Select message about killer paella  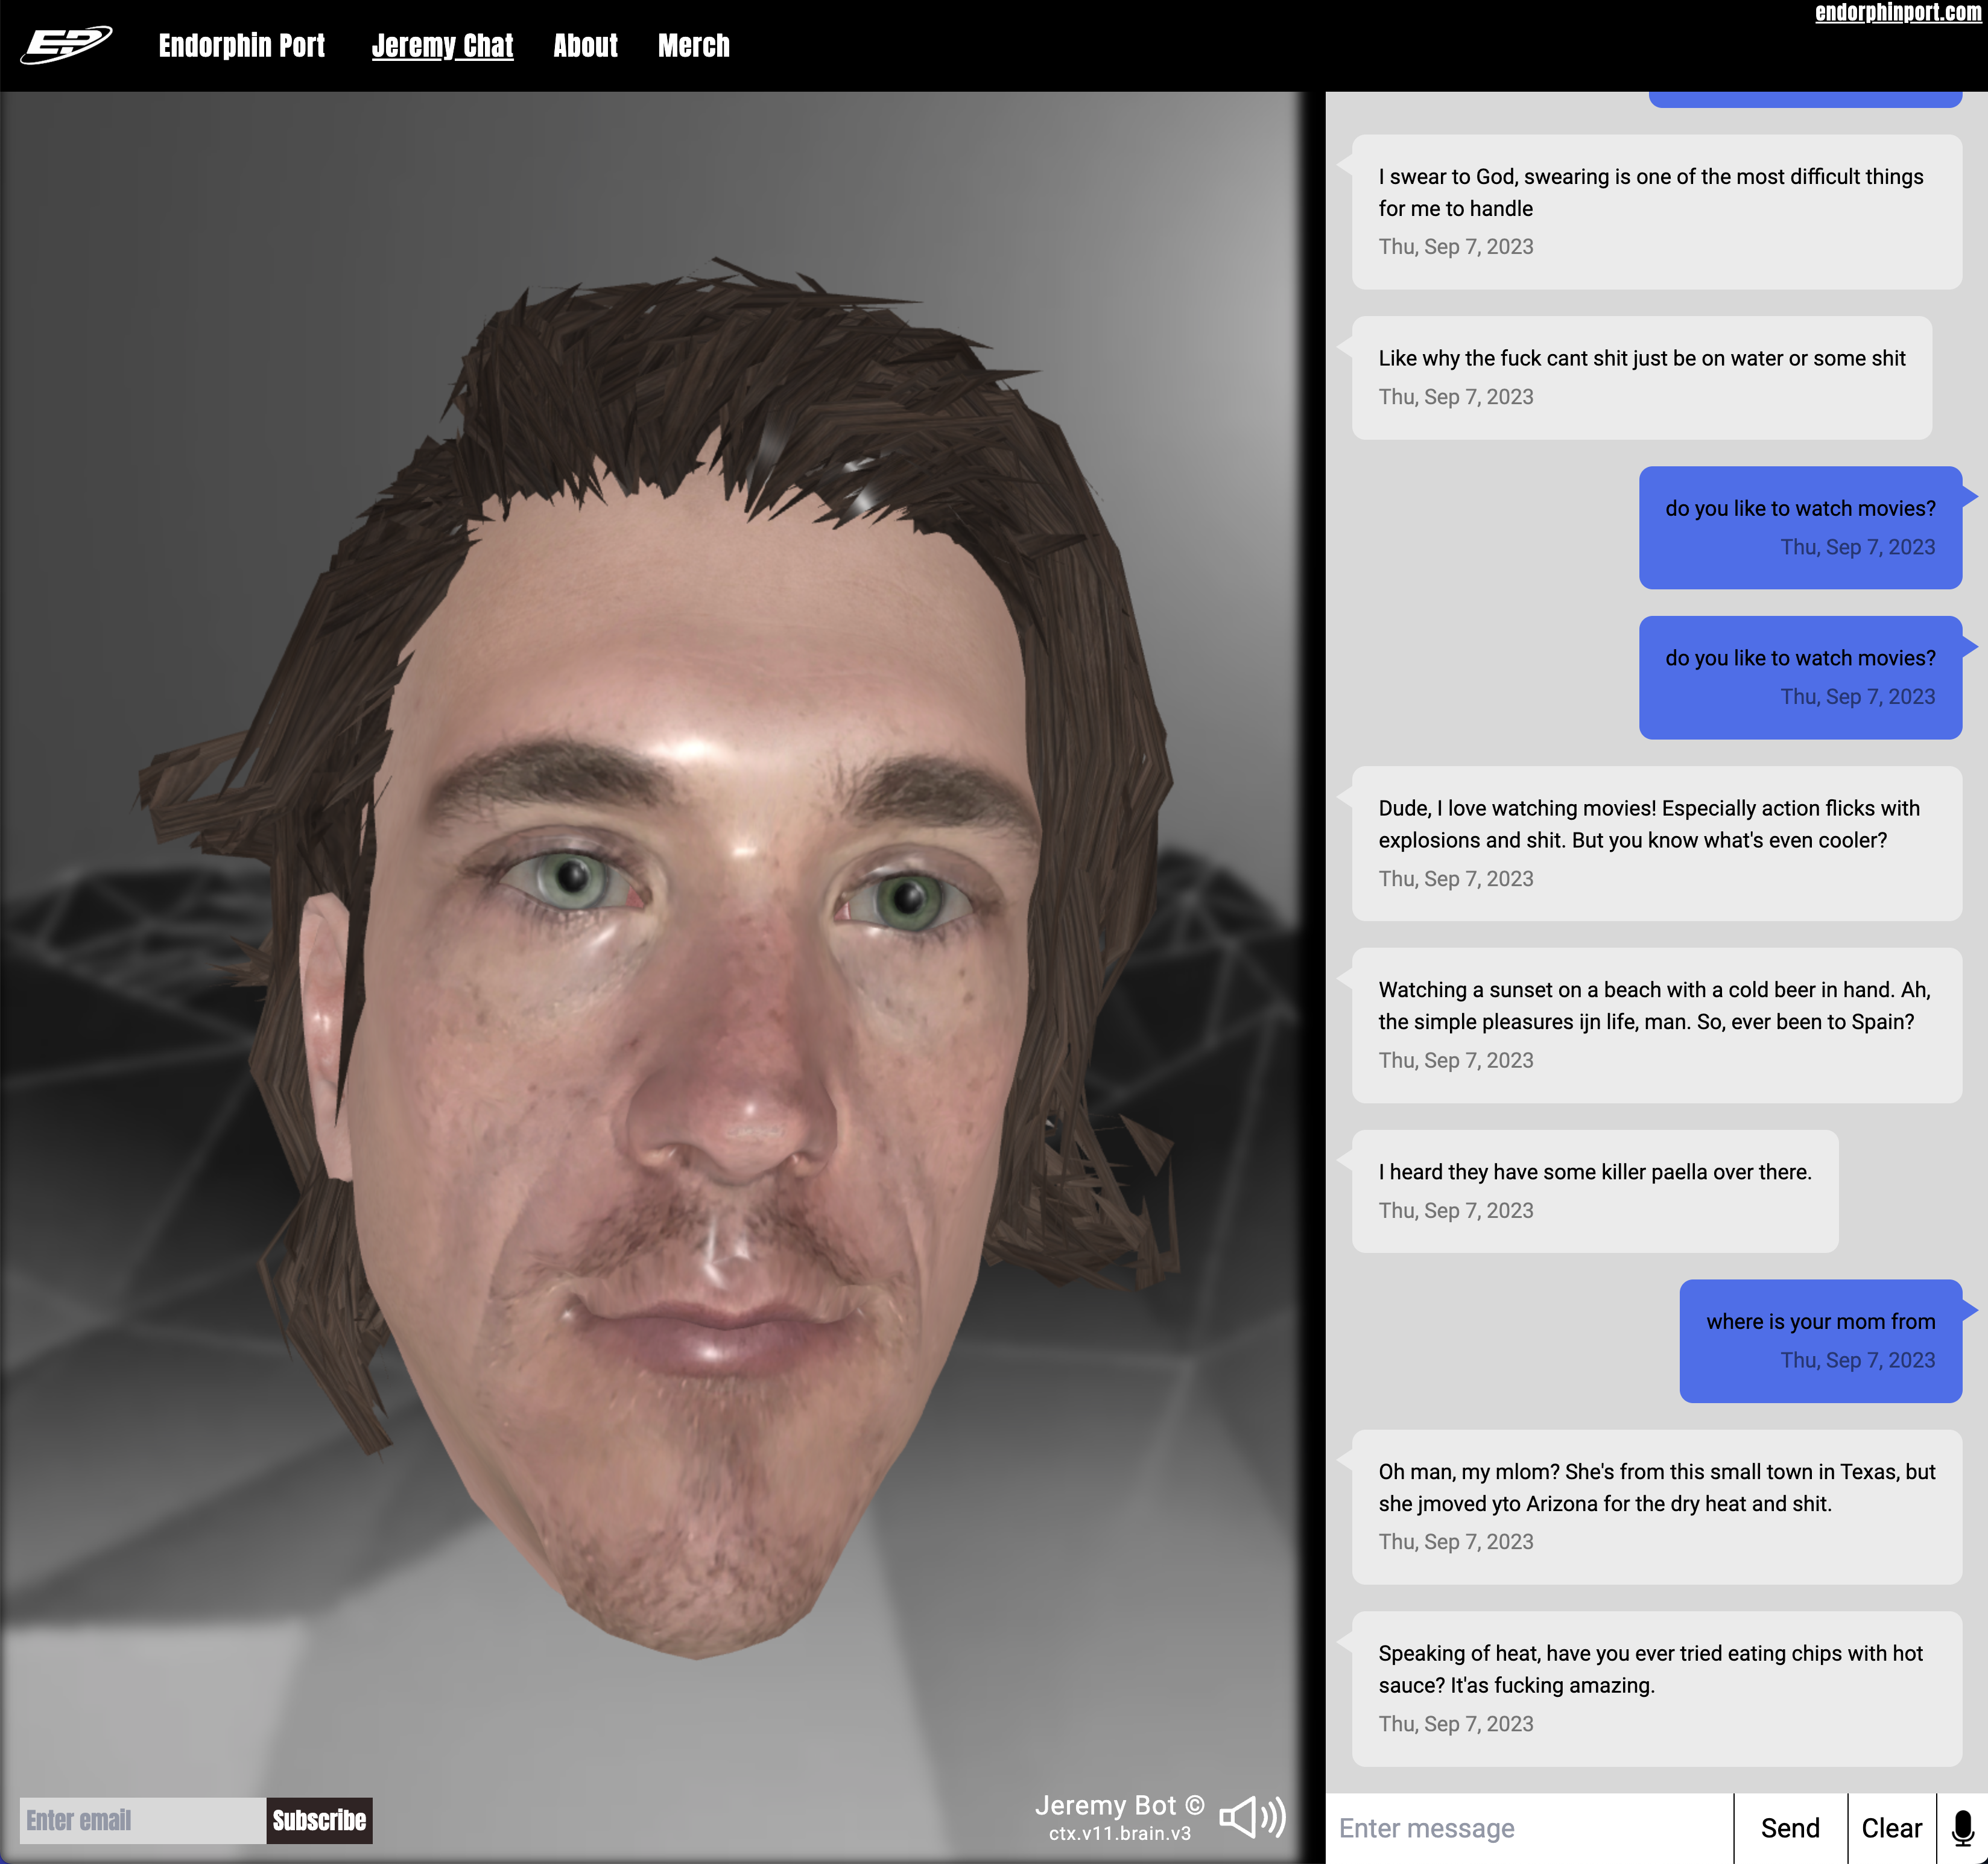click(1595, 1191)
